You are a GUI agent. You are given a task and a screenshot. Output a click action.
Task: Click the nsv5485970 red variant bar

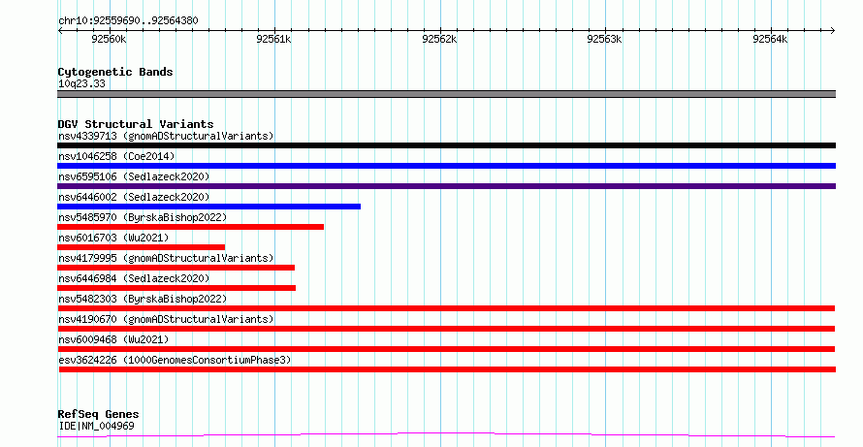pyautogui.click(x=190, y=227)
